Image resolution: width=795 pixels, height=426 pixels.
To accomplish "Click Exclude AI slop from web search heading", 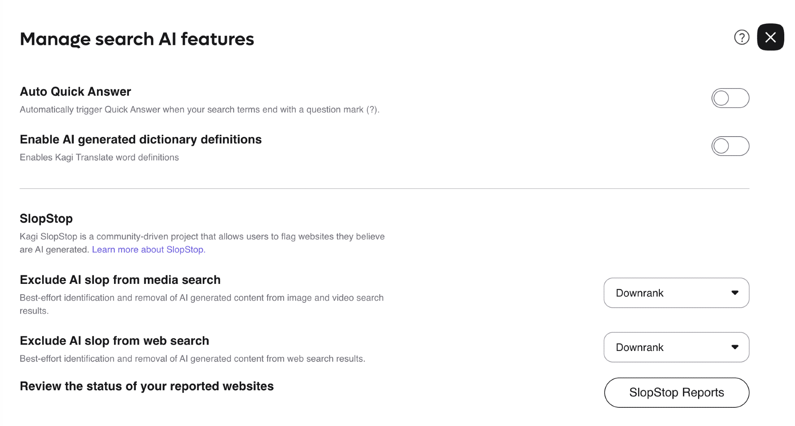I will point(114,341).
